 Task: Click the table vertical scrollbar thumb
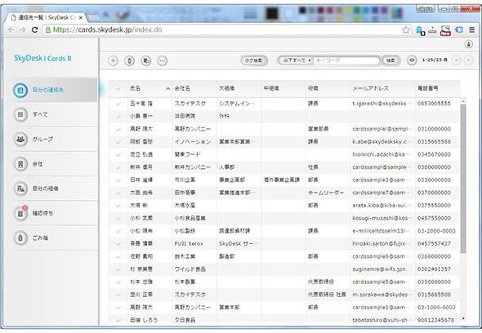click(463, 179)
